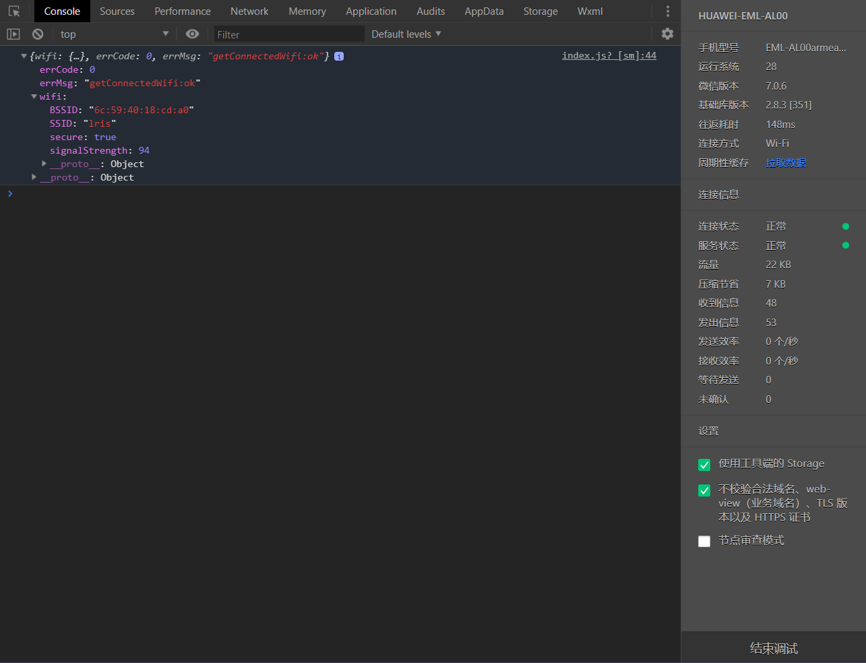The width and height of the screenshot is (866, 663).
Task: Open the Memory tab
Action: pos(307,11)
